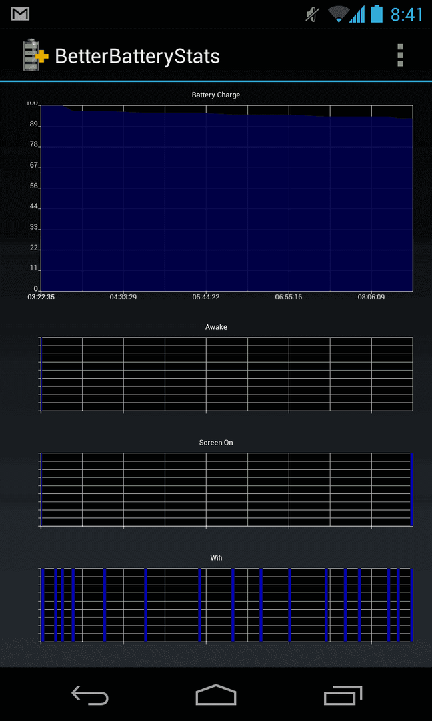Tap the 44 y-axis label
Viewport: 432px width, 721px height.
pyautogui.click(x=33, y=207)
